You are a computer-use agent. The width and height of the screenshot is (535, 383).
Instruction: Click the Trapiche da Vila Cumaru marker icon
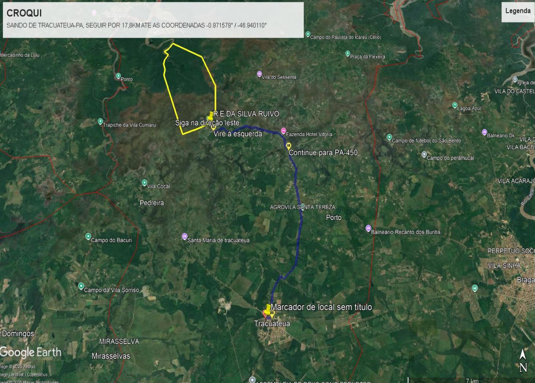(x=100, y=121)
